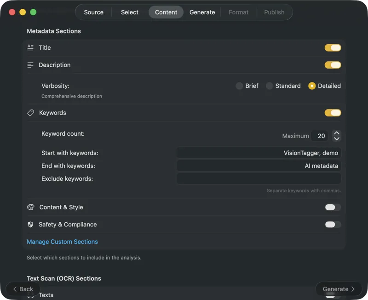Viewport: 368px width, 300px height.
Task: Click the bottom Generate button
Action: click(339, 289)
